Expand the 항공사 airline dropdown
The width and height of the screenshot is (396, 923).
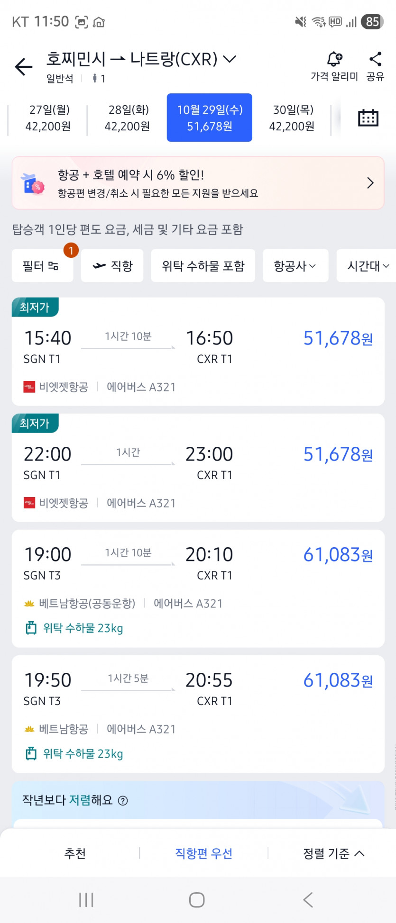[x=295, y=266]
